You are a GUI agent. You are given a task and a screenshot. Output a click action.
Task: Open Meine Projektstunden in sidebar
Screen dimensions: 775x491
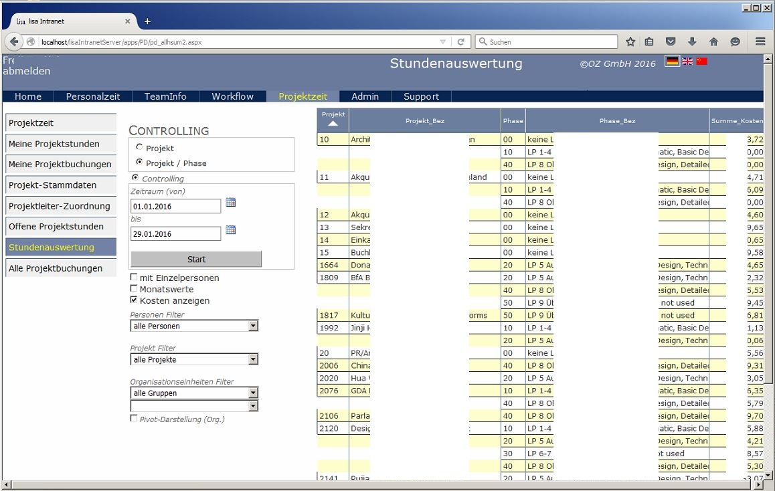tap(61, 144)
